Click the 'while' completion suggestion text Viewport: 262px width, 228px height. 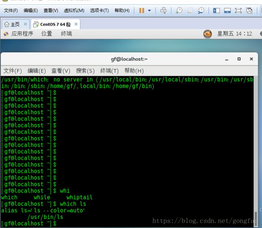[42, 197]
